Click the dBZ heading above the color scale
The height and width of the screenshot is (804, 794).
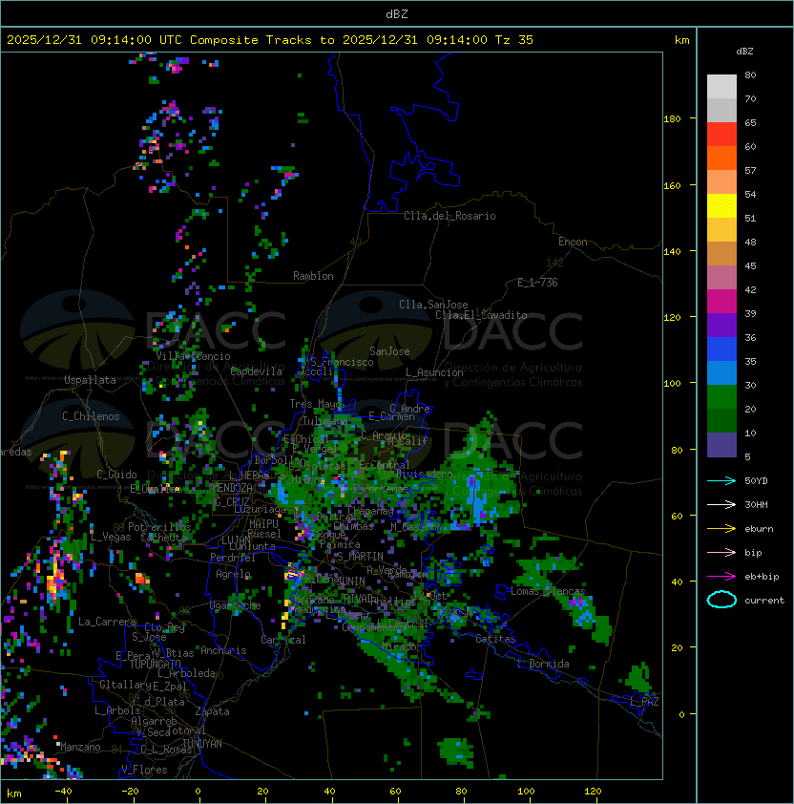[744, 52]
